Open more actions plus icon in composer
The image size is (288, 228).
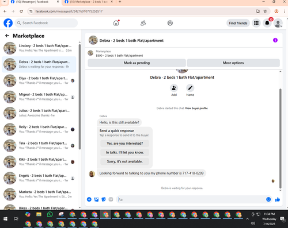click(89, 199)
